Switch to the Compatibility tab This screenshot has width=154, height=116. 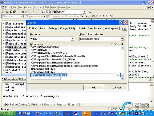pos(68,28)
